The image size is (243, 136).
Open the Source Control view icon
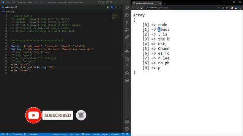[x=127, y=23]
